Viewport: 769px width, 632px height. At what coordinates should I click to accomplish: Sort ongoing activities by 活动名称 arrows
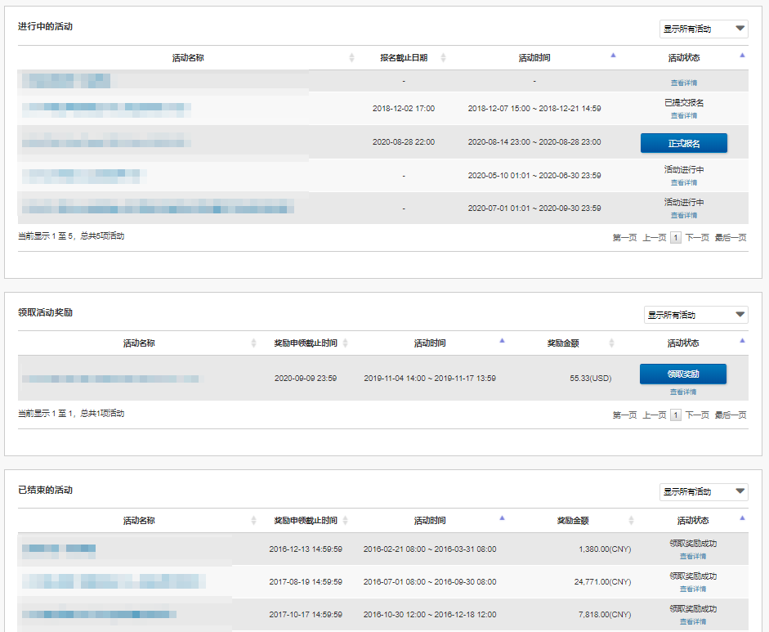click(x=351, y=58)
